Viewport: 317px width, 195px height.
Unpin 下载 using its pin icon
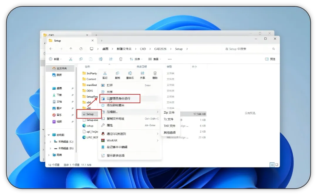[x=72, y=95]
